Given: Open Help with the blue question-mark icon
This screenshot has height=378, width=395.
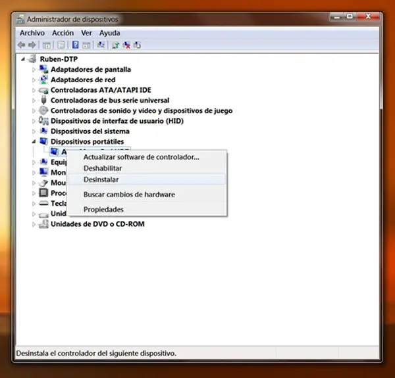Looking at the screenshot, I should click(x=75, y=45).
